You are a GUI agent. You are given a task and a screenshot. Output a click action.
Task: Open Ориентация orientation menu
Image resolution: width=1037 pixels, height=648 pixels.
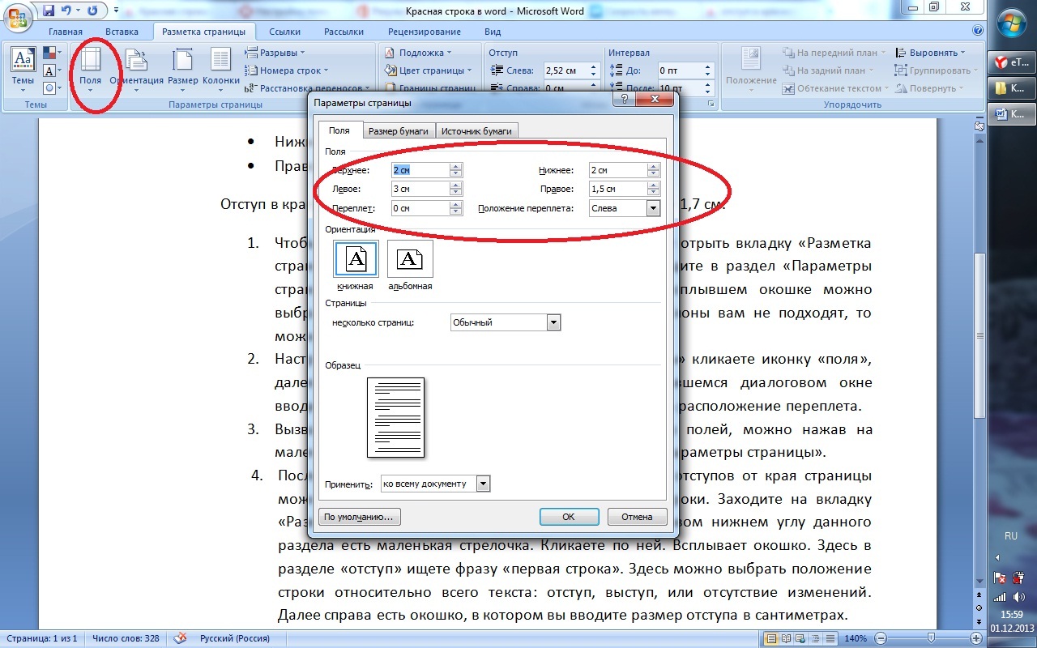136,70
